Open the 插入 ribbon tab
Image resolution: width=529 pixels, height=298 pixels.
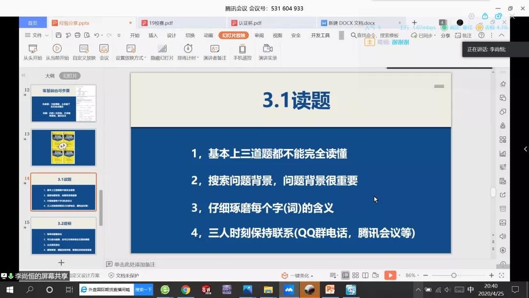pos(153,35)
